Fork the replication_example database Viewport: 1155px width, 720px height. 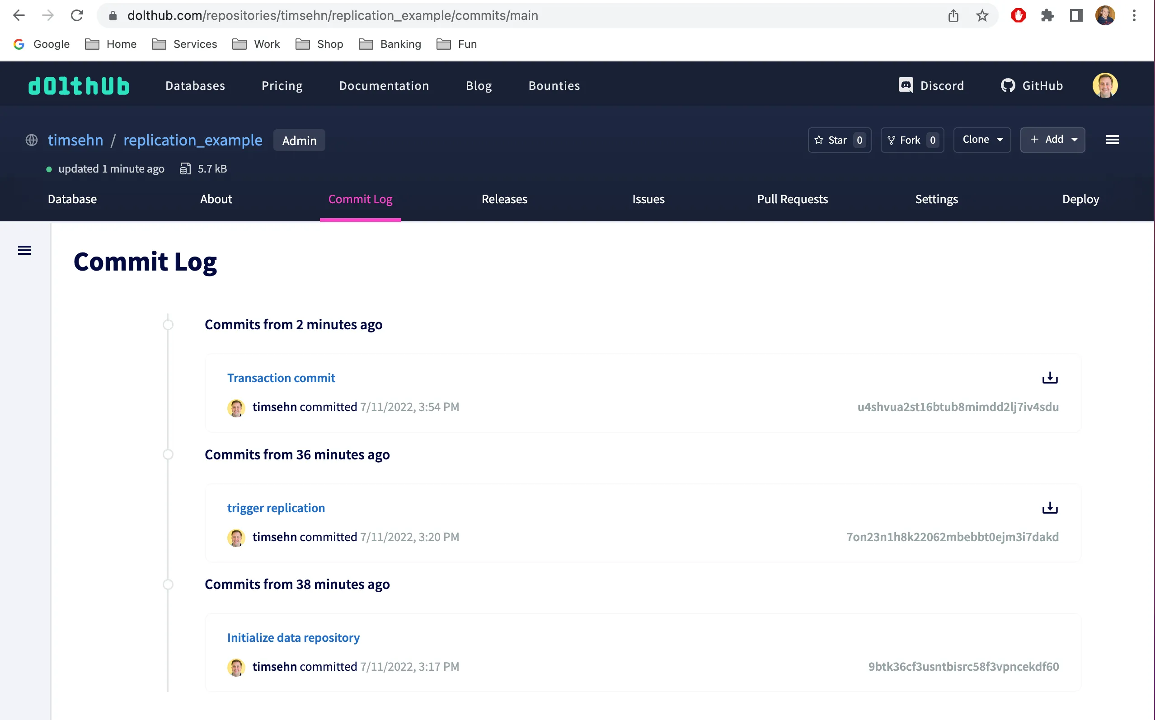coord(912,140)
